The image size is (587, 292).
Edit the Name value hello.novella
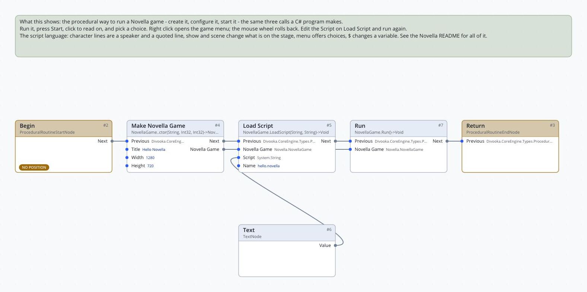pyautogui.click(x=268, y=166)
